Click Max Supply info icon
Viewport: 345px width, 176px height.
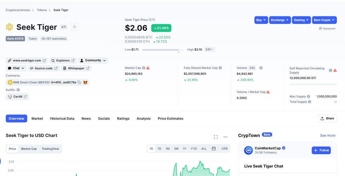(308, 96)
